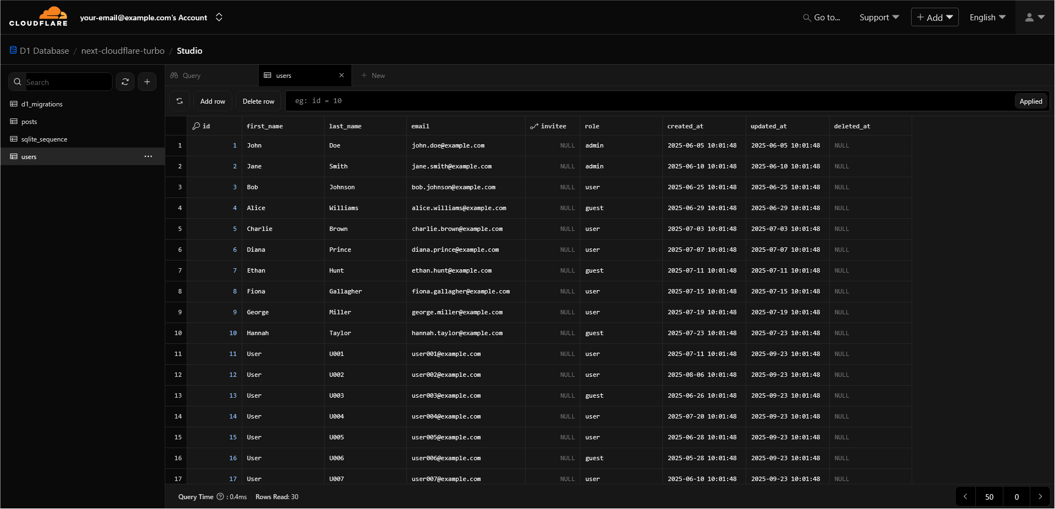Click the deleted_at column header

[870, 126]
